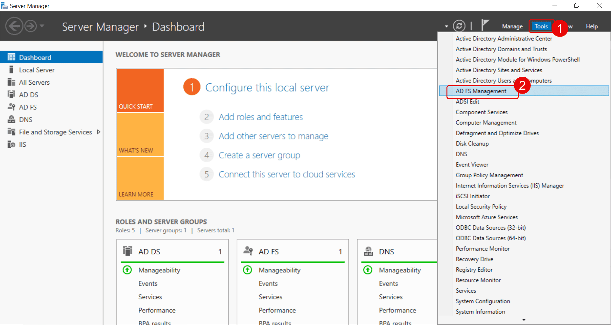
Task: Choose AD FS Management from Tools menu
Action: point(481,91)
